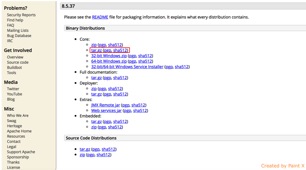This screenshot has height=170, width=306.
Task: Download the 32-bit Windows zip
Action: tap(109, 56)
